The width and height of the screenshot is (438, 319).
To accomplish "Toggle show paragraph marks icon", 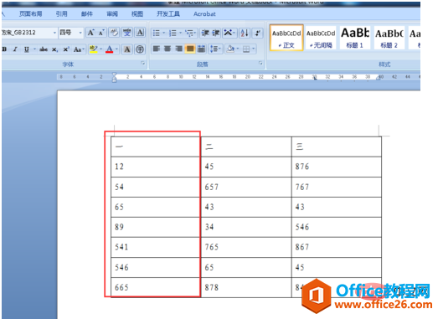I will pyautogui.click(x=258, y=33).
